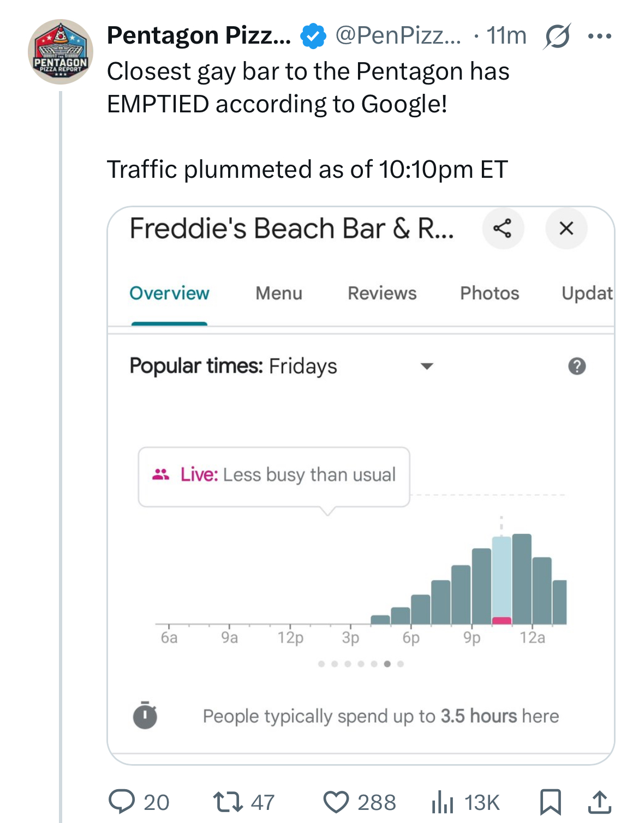
Task: Click the Pentagon Pizz... display name
Action: coord(199,35)
